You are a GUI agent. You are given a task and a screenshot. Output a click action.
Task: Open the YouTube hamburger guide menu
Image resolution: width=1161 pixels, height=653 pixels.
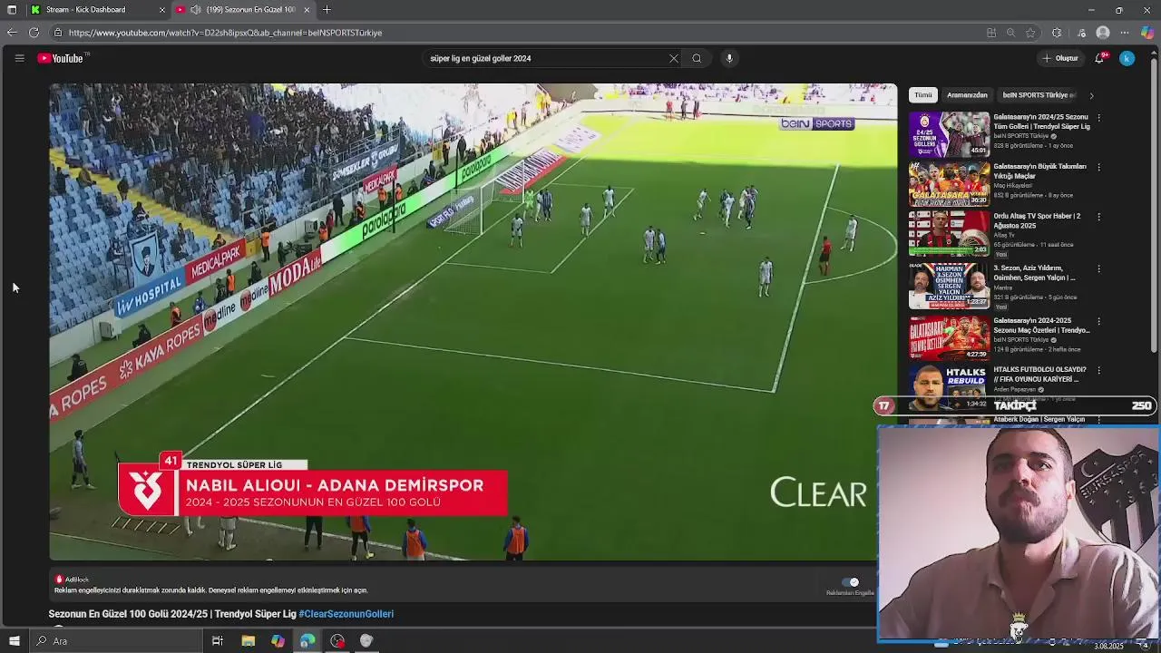19,58
